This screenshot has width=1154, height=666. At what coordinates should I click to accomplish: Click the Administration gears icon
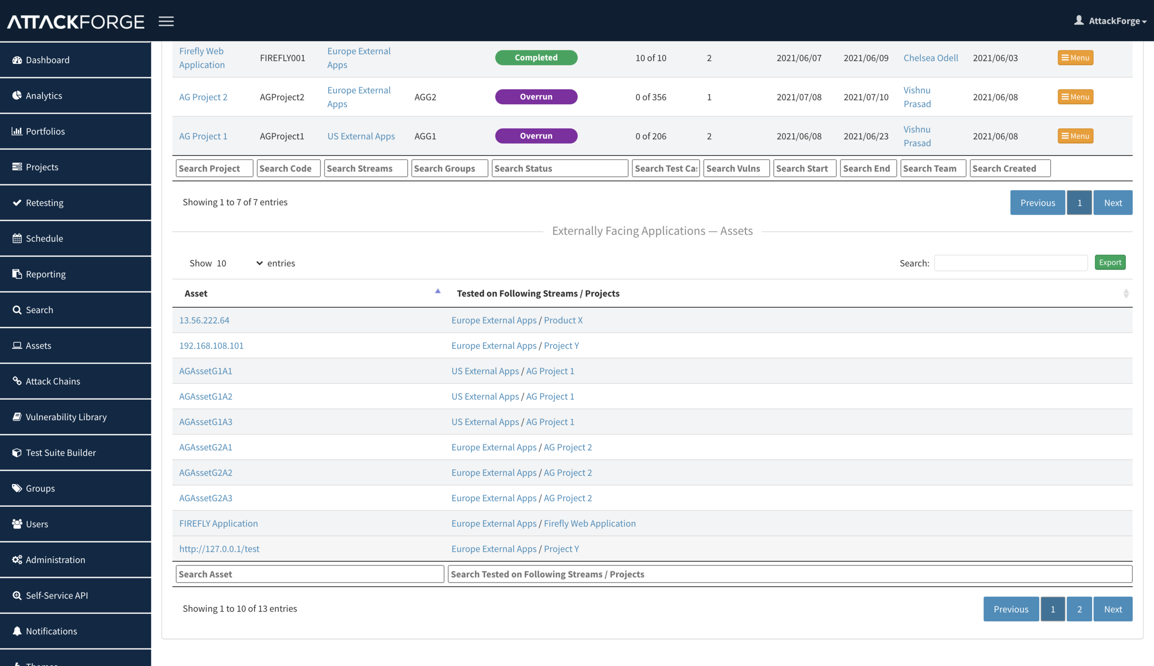pyautogui.click(x=17, y=560)
